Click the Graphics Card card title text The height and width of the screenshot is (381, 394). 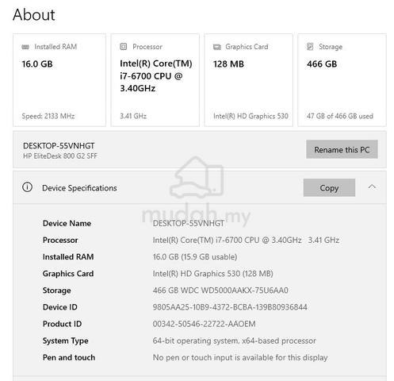tap(247, 47)
